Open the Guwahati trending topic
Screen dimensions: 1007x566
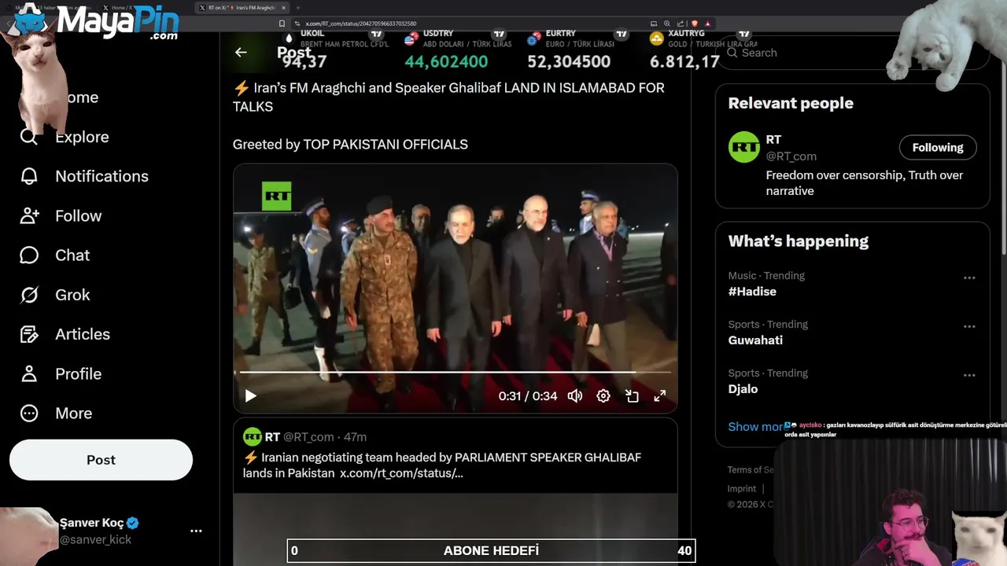click(x=755, y=340)
